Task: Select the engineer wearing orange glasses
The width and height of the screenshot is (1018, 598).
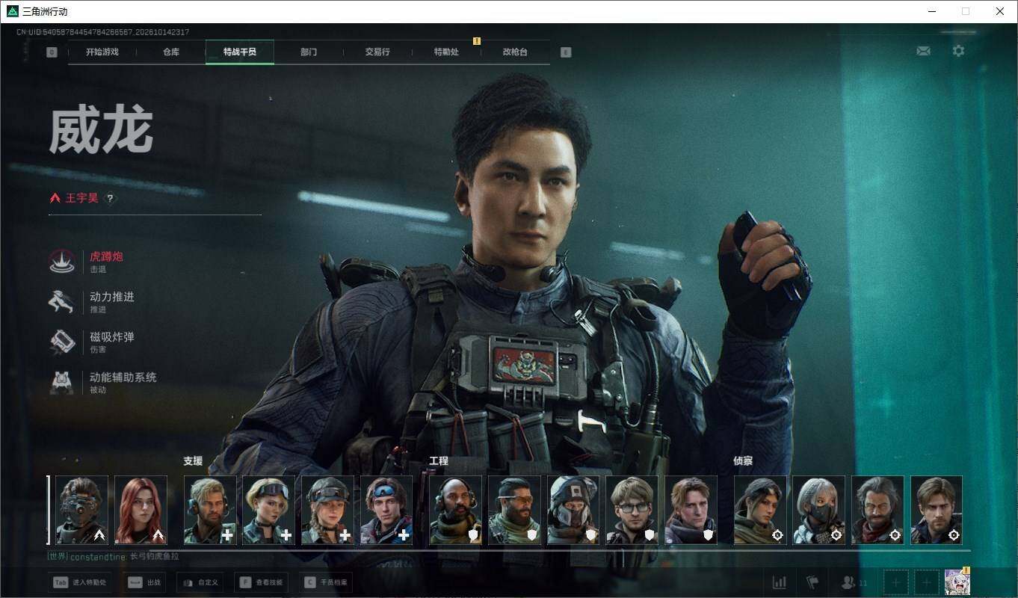Action: 514,510
